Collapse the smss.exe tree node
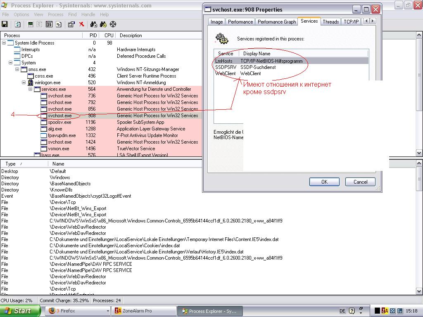The image size is (423, 317). (17, 69)
